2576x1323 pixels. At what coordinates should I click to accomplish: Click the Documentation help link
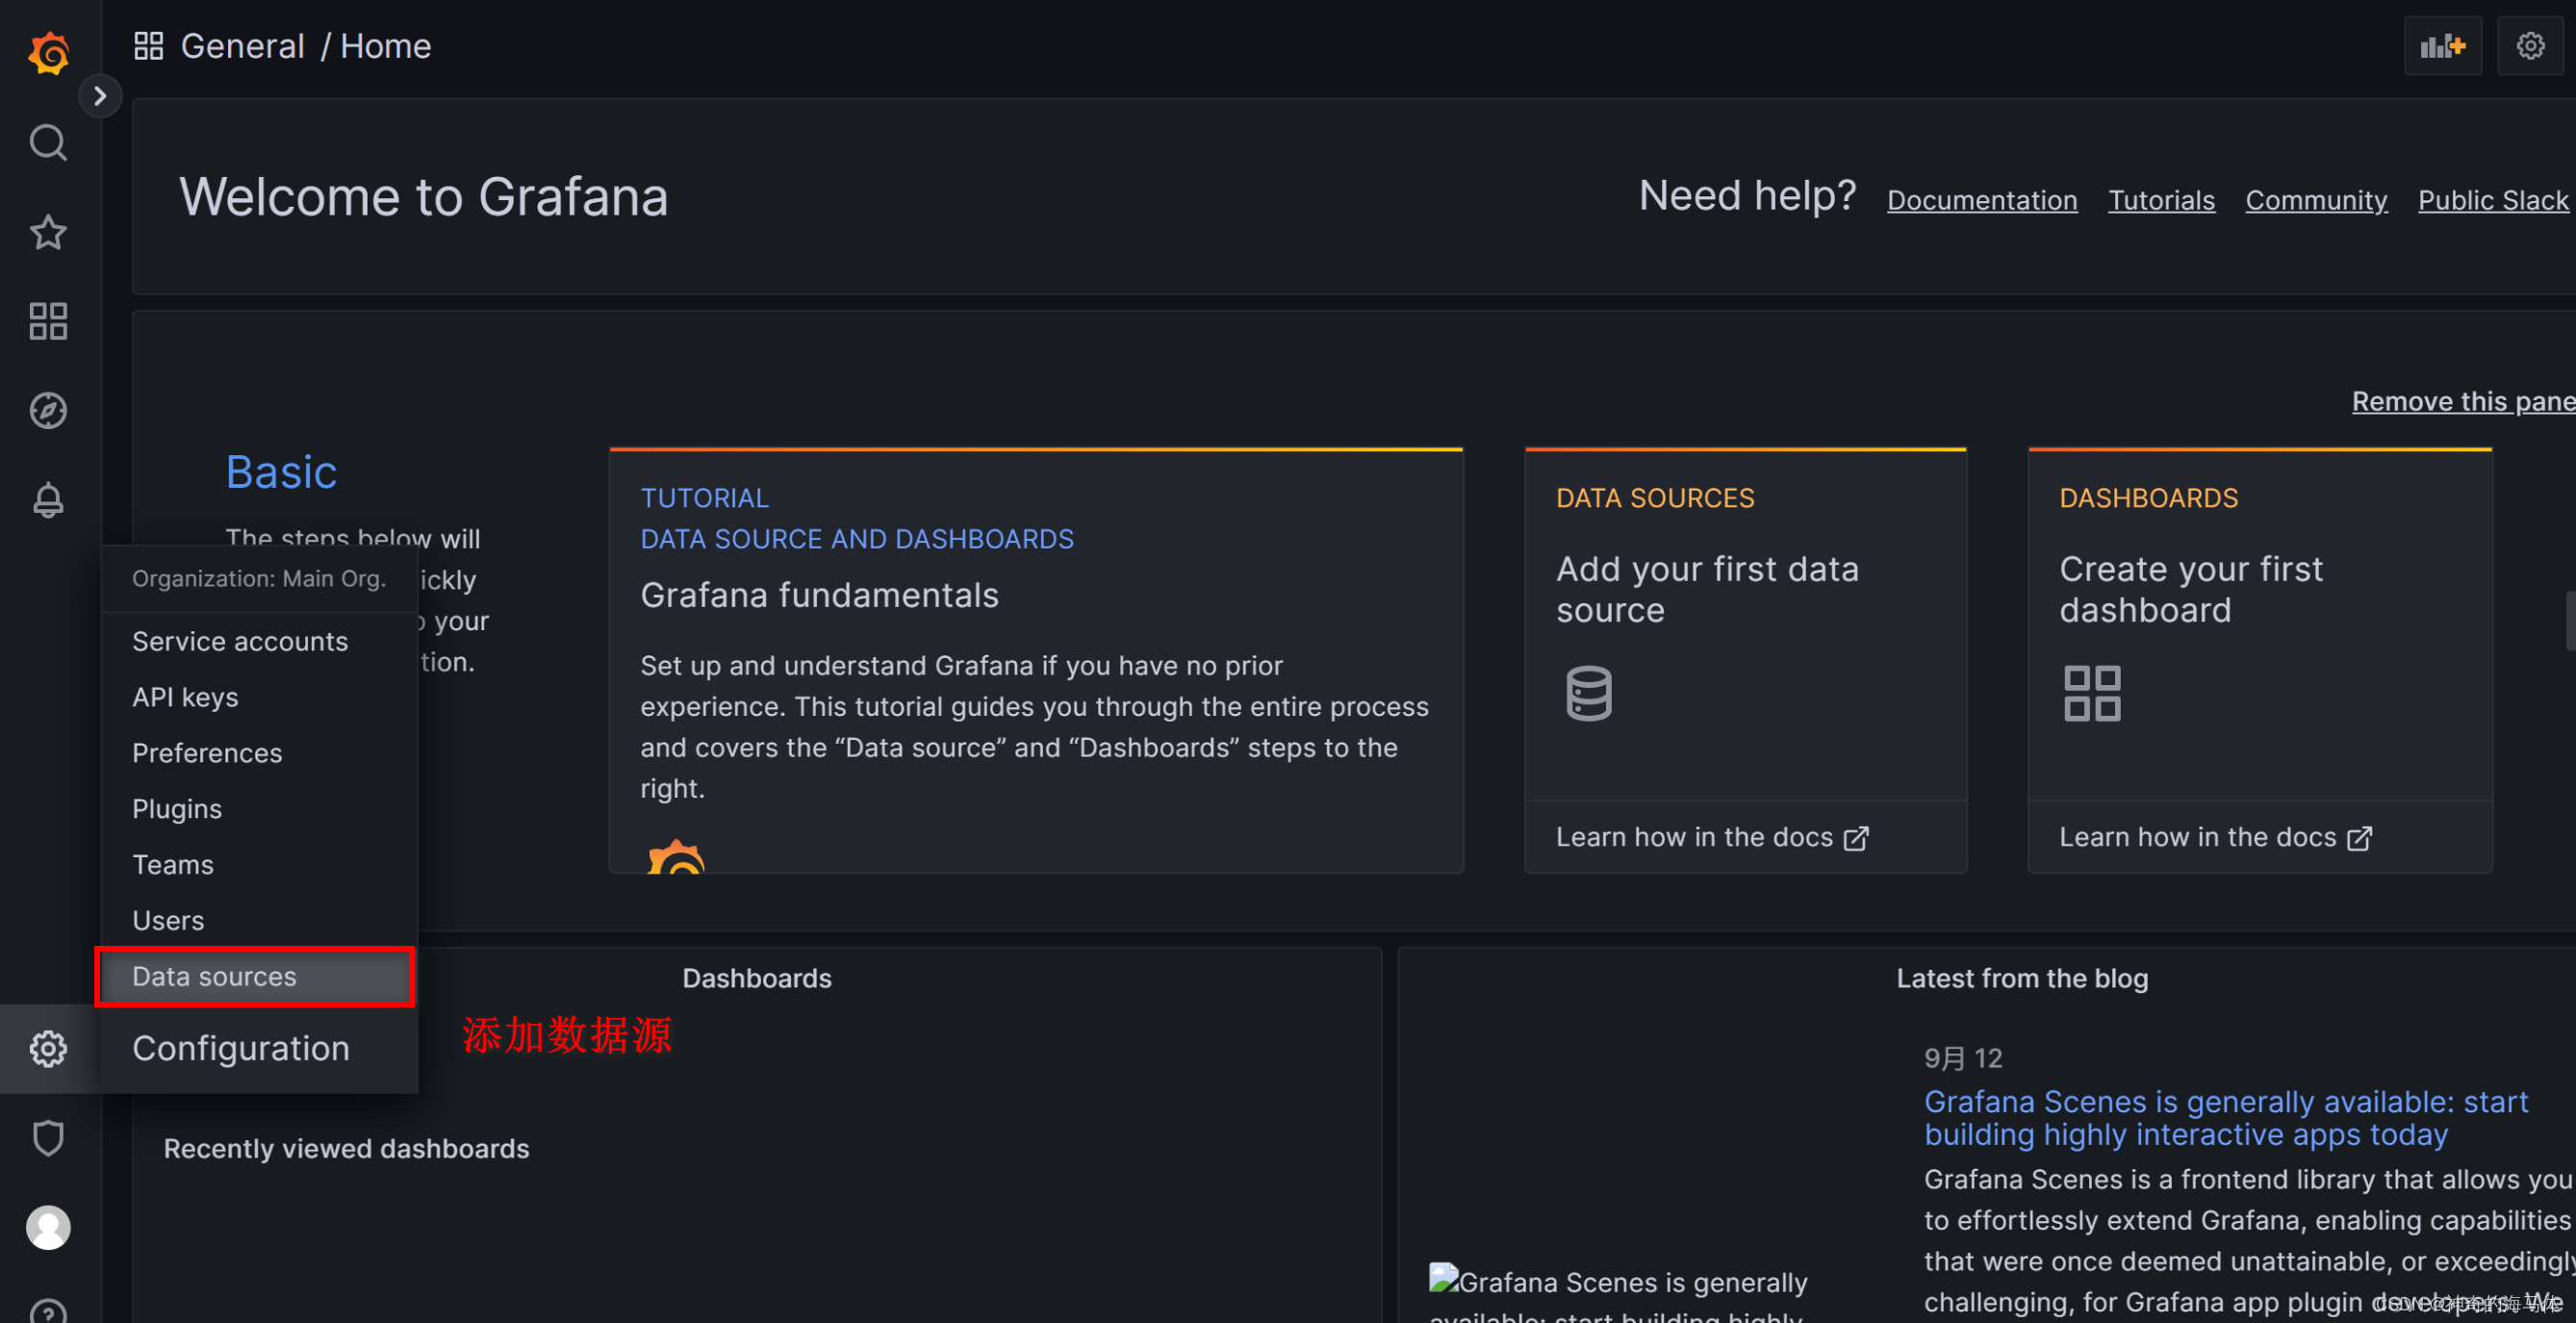1981,200
